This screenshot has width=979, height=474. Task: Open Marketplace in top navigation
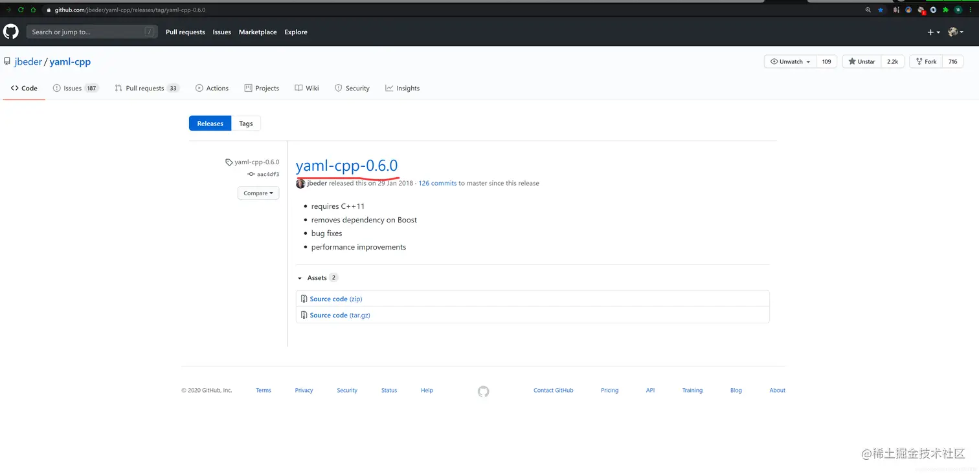258,32
